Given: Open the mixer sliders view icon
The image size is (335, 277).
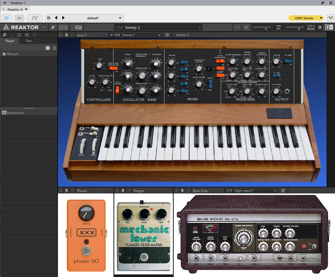Looking at the screenshot, I should (x=19, y=35).
